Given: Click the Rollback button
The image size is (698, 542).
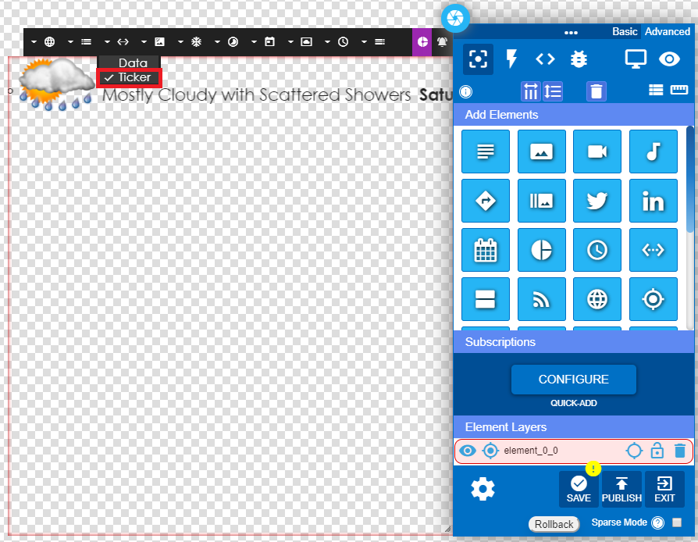Looking at the screenshot, I should click(554, 524).
